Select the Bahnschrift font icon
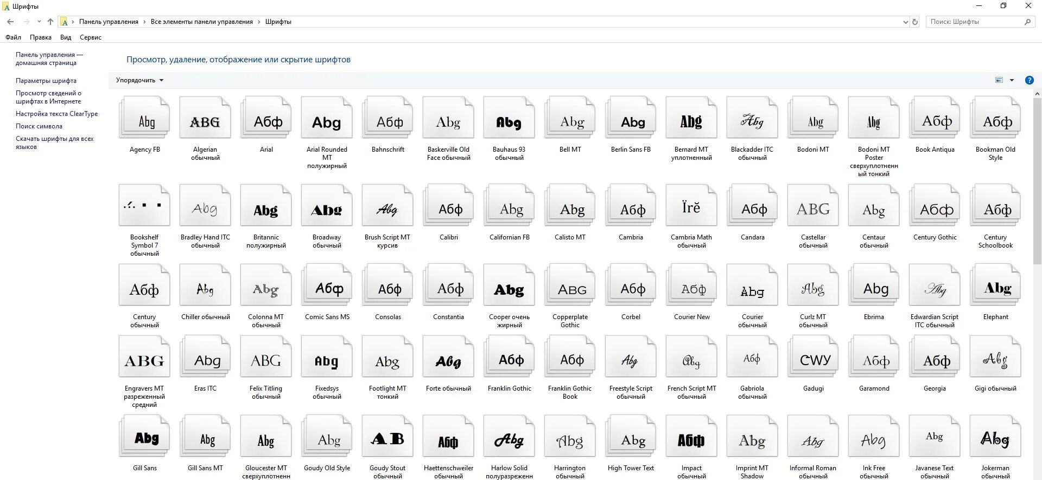Screen dimensions: 1042x480 click(x=387, y=118)
